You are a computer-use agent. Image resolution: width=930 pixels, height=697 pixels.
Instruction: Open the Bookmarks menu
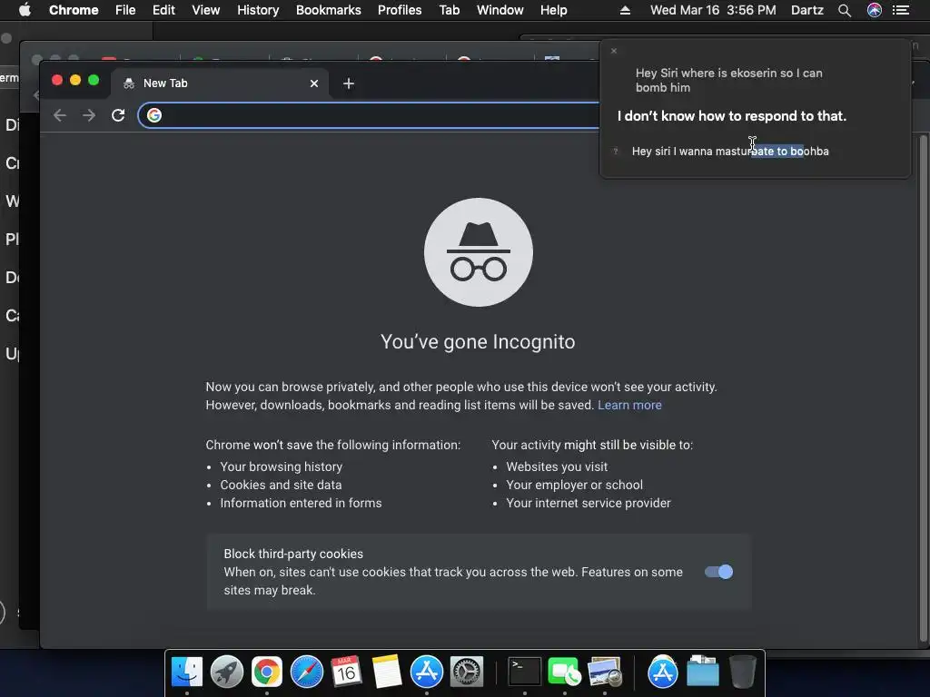click(x=329, y=10)
